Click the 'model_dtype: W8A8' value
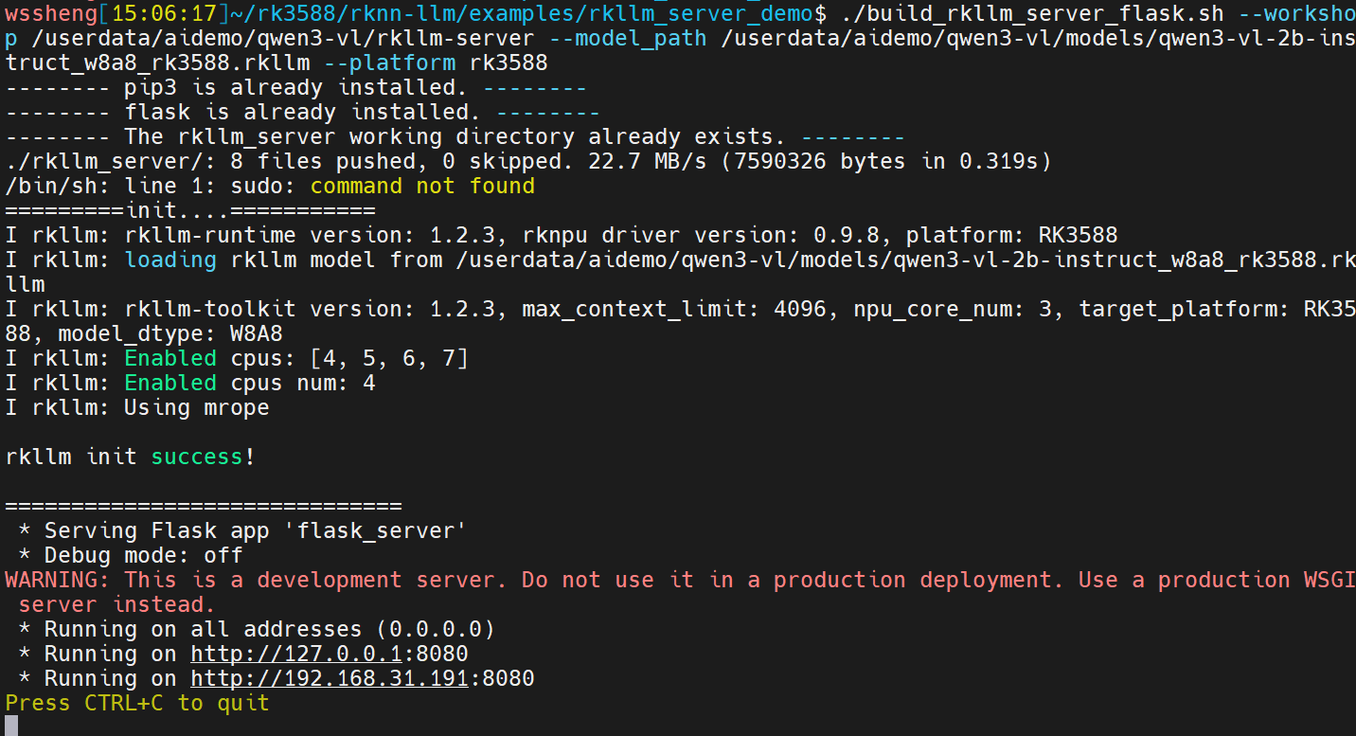This screenshot has height=736, width=1356. [x=170, y=333]
